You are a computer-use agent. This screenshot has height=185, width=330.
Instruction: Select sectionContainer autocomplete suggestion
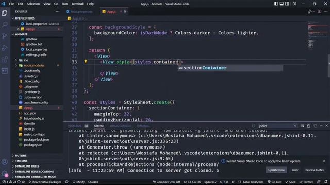[230, 68]
